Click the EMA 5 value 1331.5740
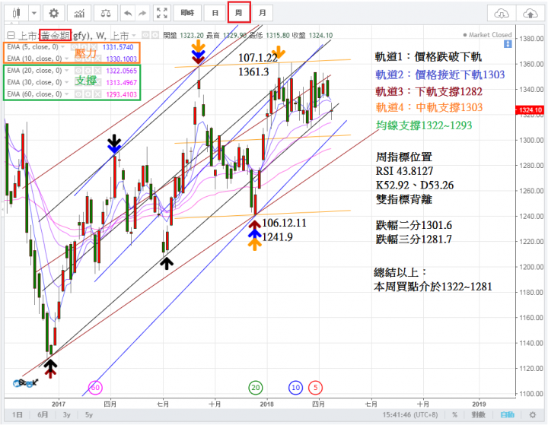The width and height of the screenshot is (548, 425). coord(118,47)
